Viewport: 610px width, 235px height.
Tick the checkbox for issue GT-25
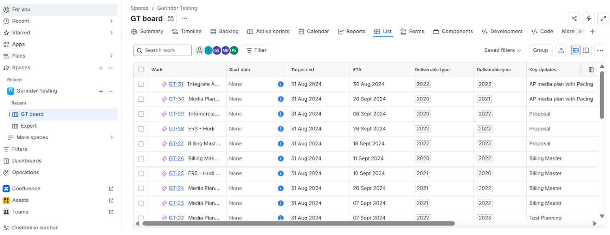141,173
